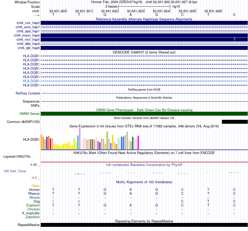The image size is (248, 231).
Task: Click the 32,631,925 ruler position
Action: (x=187, y=11)
